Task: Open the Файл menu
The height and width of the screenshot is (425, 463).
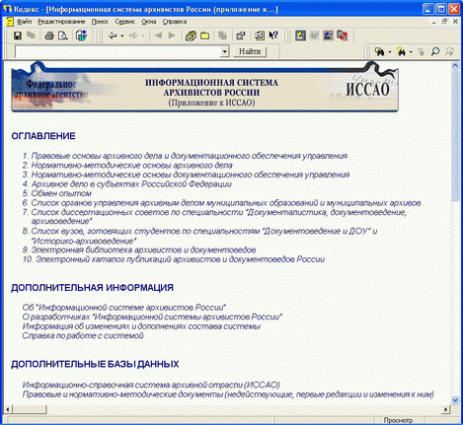Action: (25, 22)
